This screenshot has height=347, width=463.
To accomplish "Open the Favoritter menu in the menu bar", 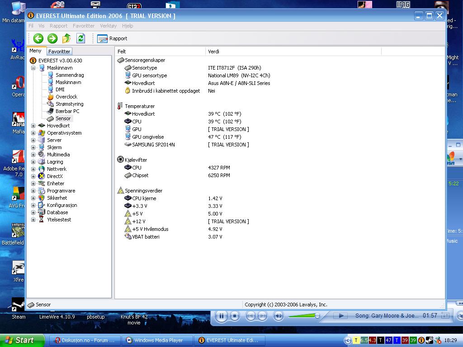I will (x=84, y=26).
